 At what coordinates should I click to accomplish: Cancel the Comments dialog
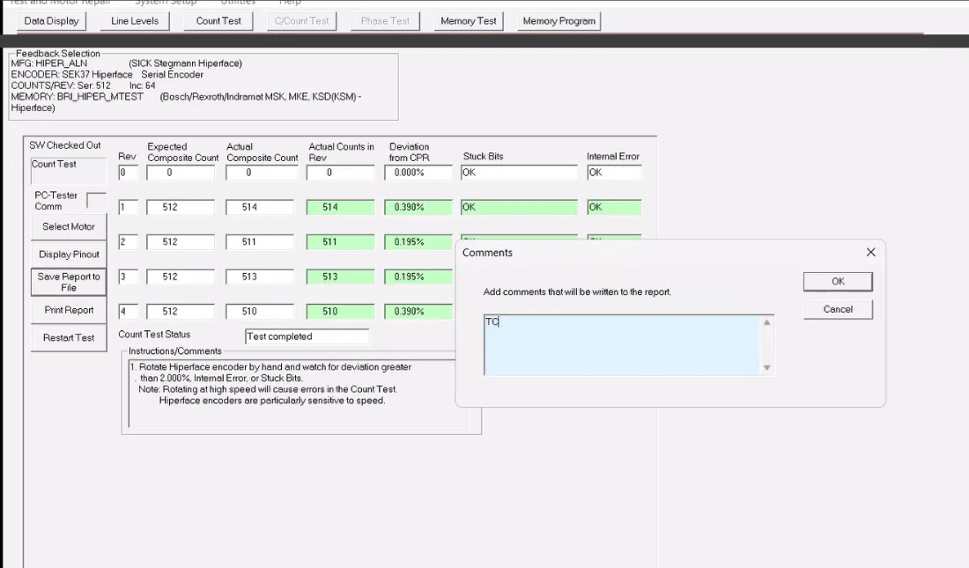pyautogui.click(x=838, y=309)
